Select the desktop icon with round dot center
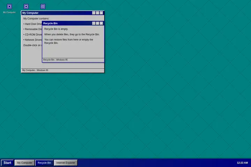251x167 pixels. click(x=26, y=7)
